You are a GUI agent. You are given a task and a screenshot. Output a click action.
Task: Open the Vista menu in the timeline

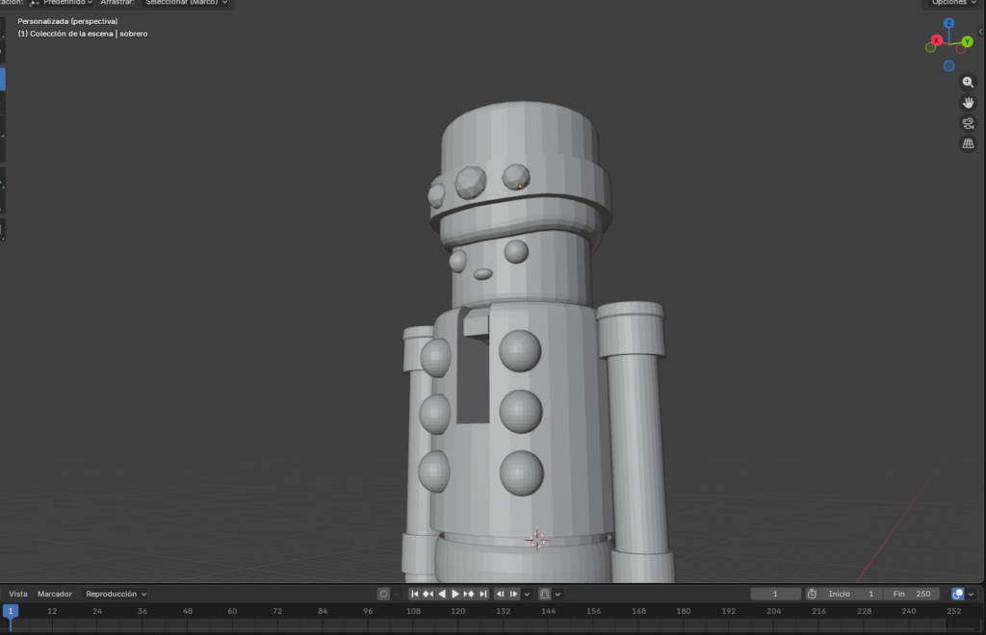[17, 594]
